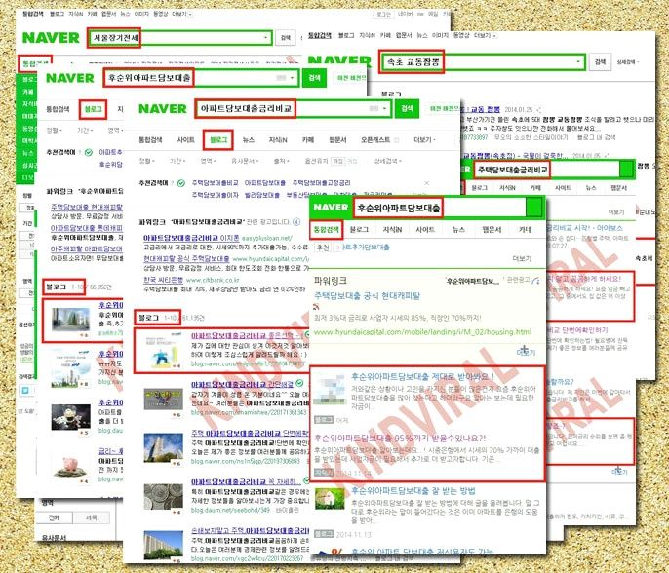Expand 유사문서 filter dropdown
Viewport: 669px width, 573px height.
click(244, 161)
